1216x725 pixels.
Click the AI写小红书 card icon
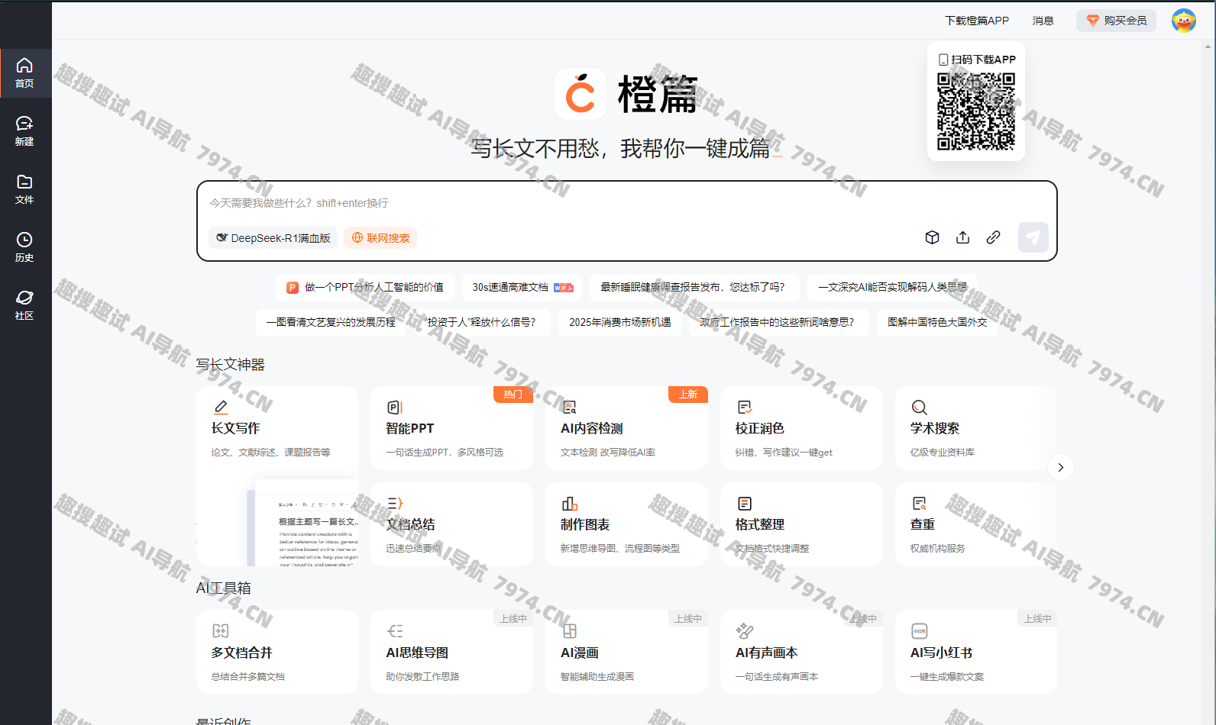tap(919, 630)
